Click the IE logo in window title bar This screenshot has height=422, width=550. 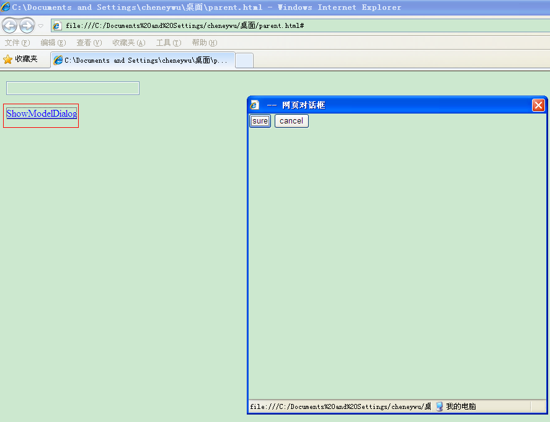[5, 7]
